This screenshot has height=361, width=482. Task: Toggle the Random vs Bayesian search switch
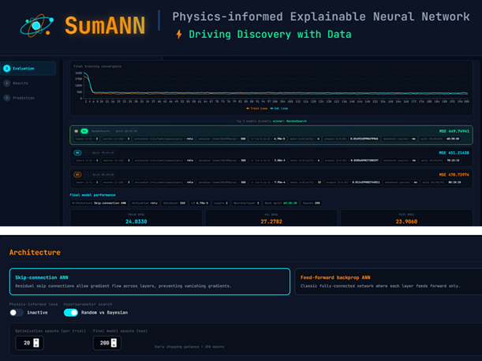point(71,312)
